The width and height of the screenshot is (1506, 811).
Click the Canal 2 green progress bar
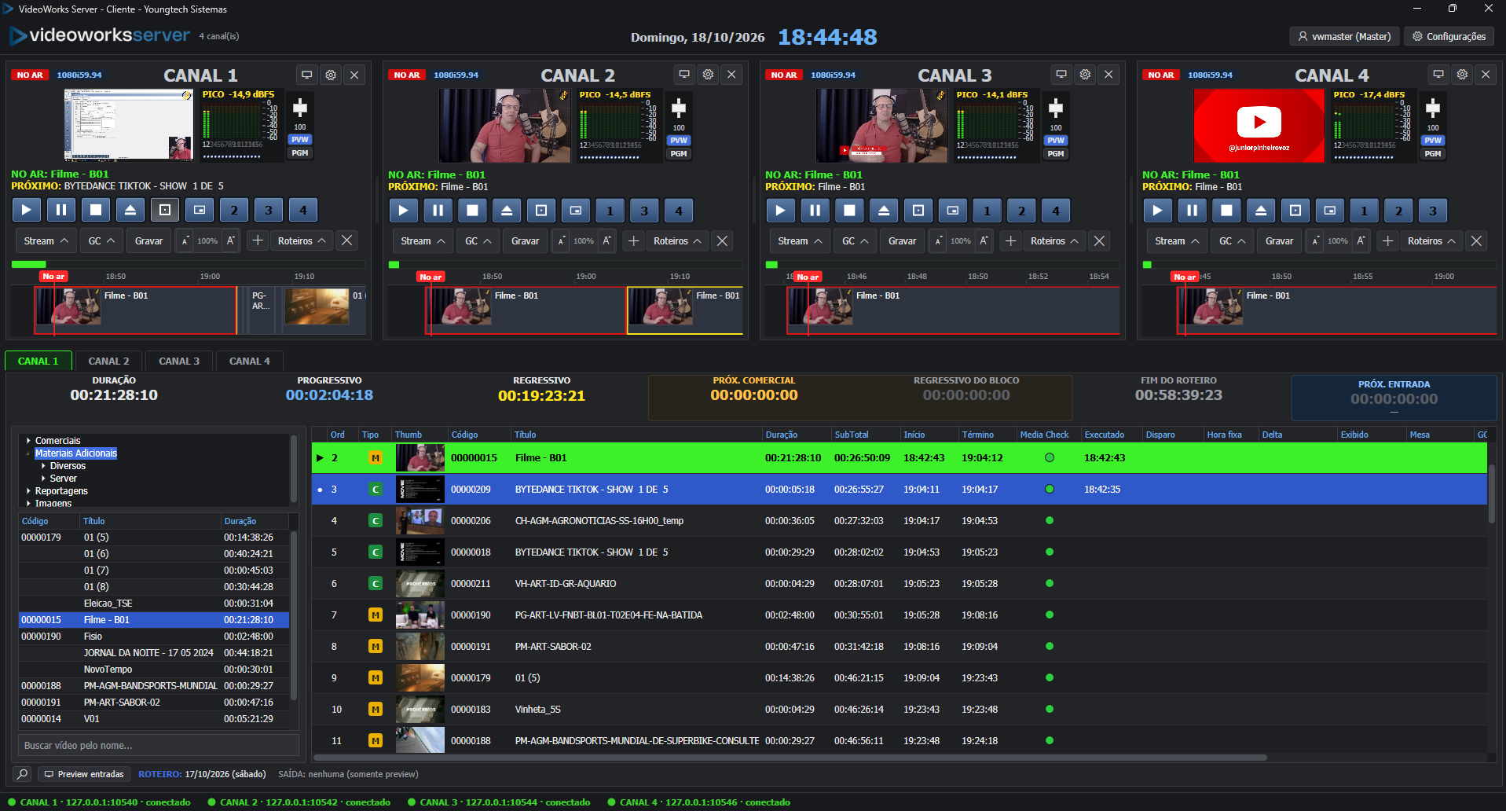coord(394,265)
